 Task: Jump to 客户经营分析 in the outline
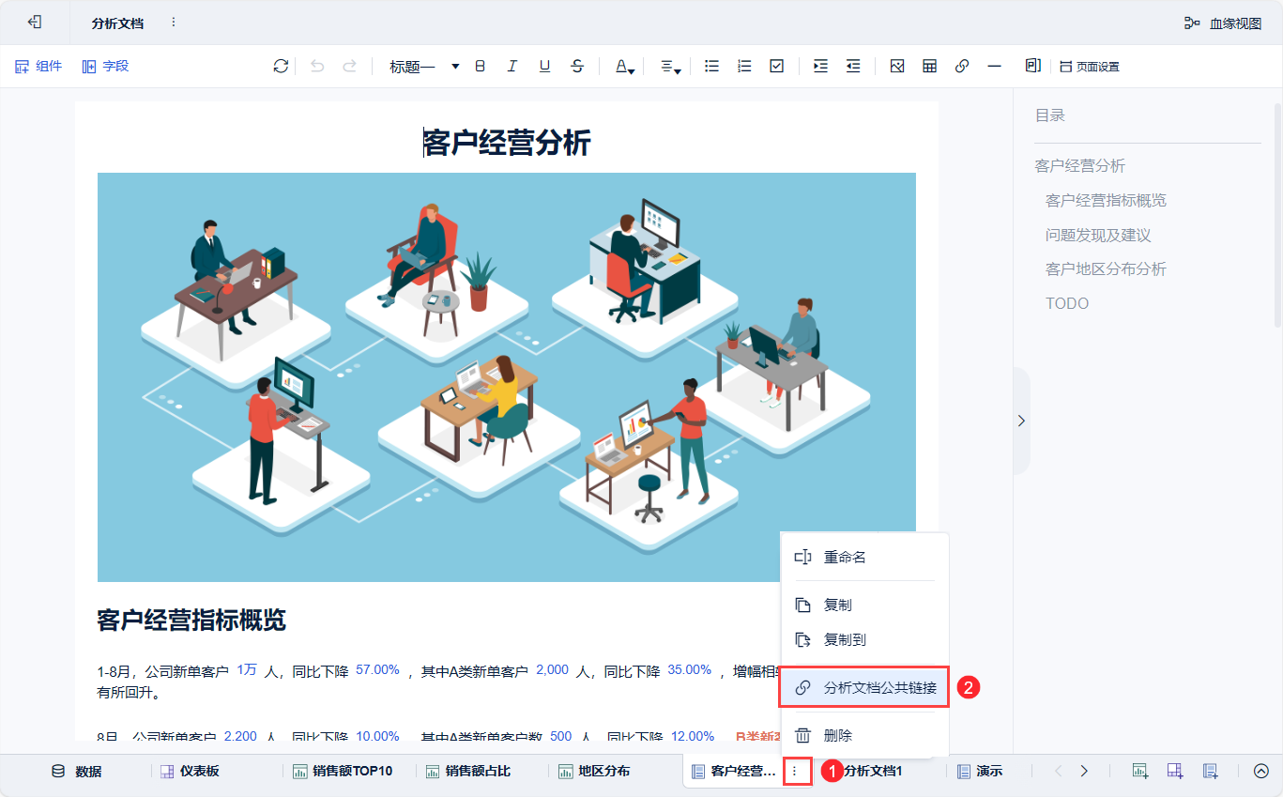point(1079,166)
